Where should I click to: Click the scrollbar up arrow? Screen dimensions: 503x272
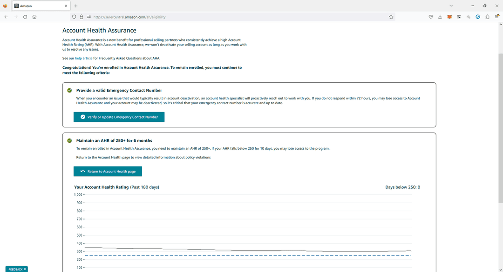click(x=500, y=24)
